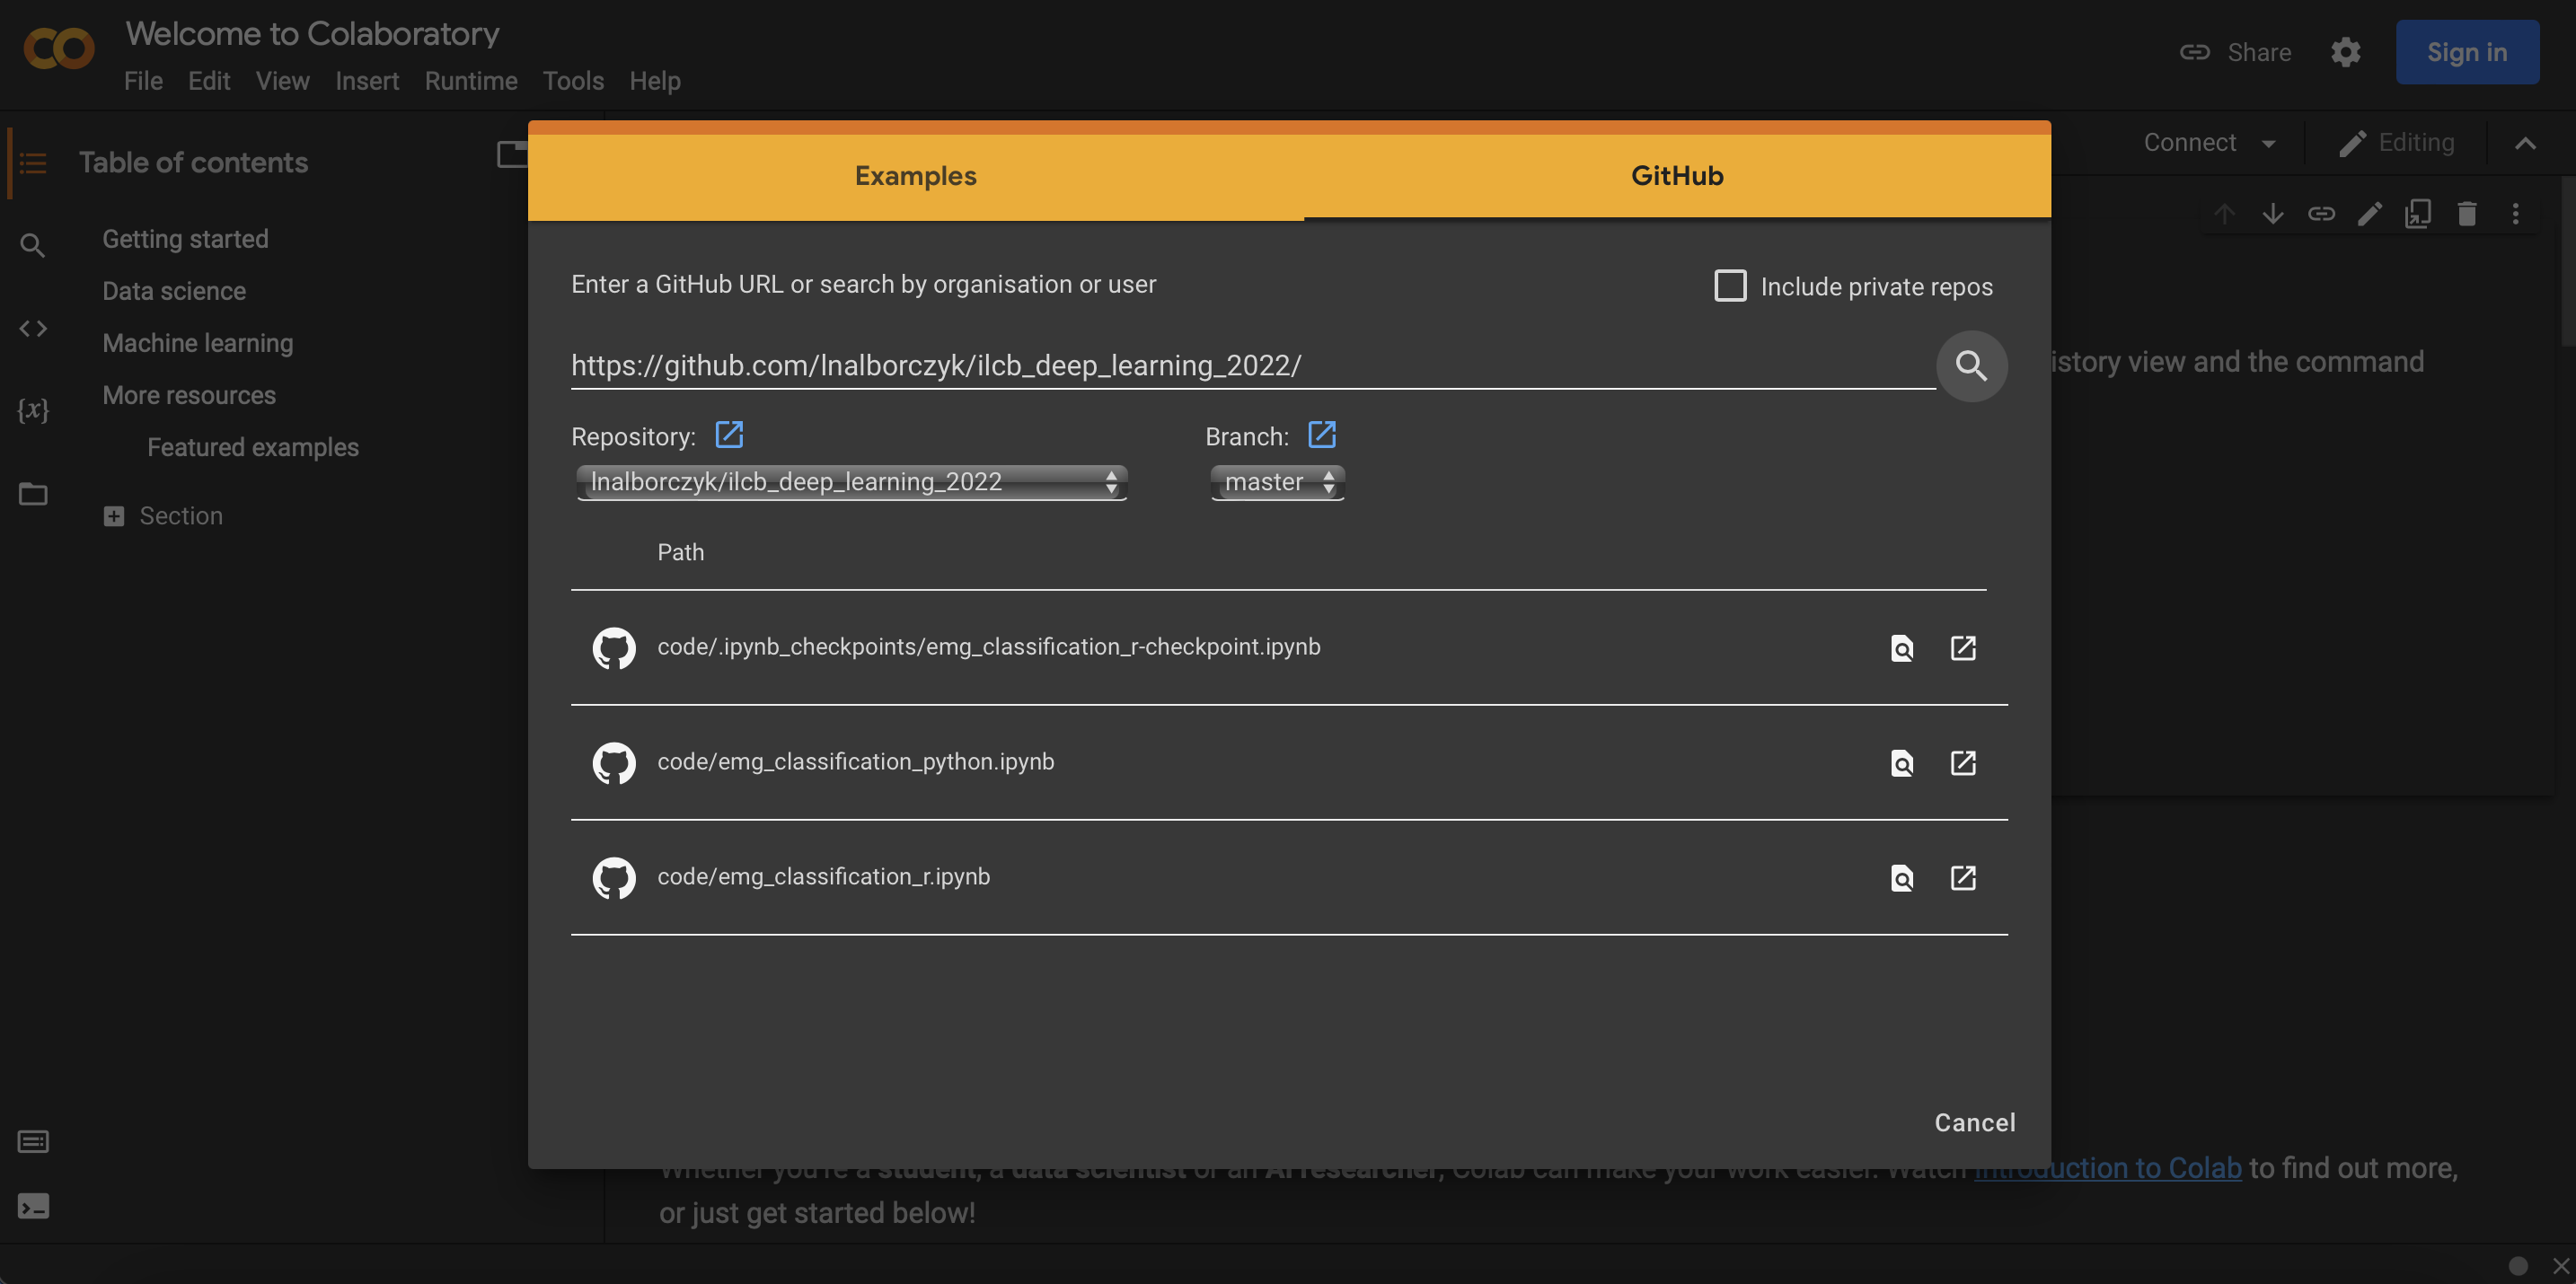This screenshot has height=1284, width=2576.
Task: Enable Include private repos checkbox
Action: pos(1730,286)
